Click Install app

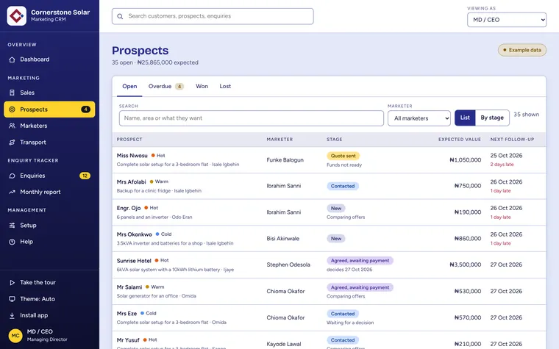tap(49, 315)
